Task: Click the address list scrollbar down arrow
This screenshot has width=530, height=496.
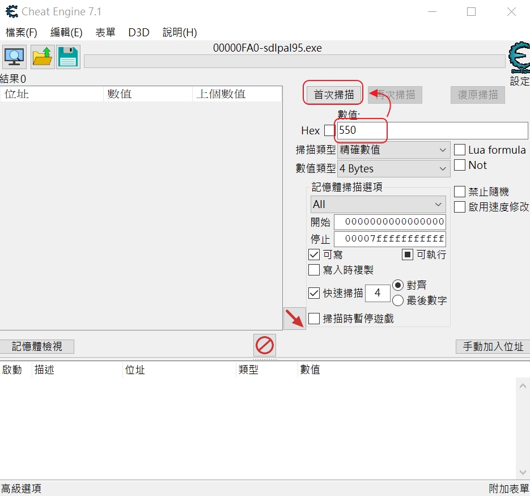Action: [523, 472]
